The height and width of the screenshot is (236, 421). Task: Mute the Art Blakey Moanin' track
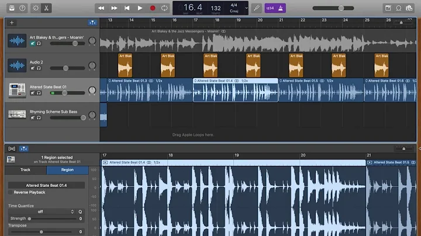click(33, 43)
